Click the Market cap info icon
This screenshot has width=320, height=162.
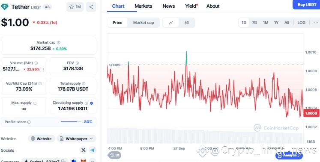(x=59, y=43)
